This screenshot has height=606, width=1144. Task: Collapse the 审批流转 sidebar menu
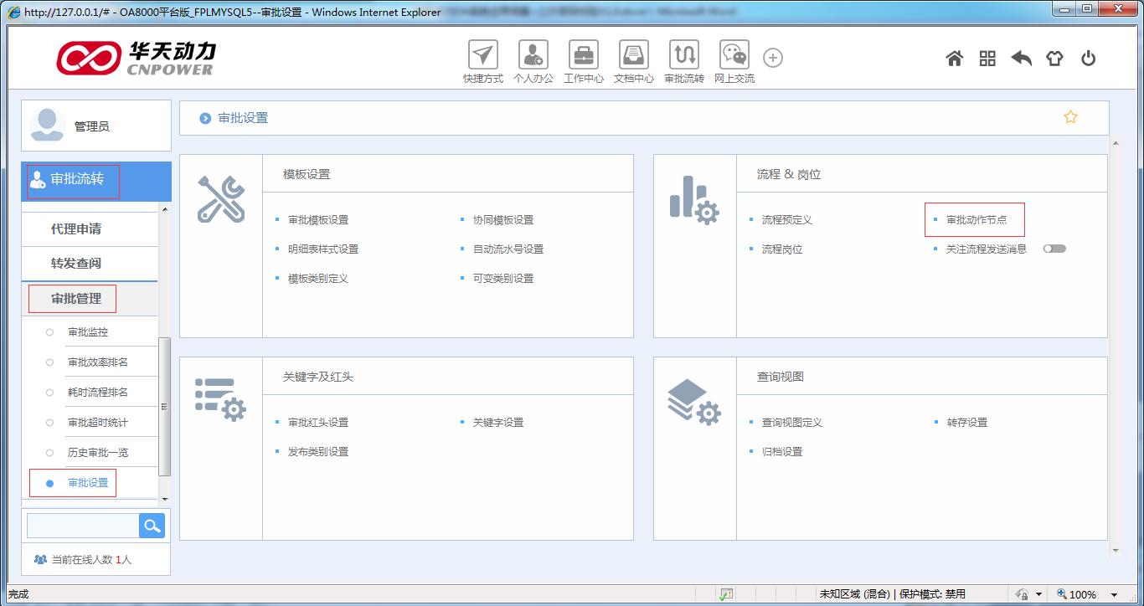coord(76,181)
